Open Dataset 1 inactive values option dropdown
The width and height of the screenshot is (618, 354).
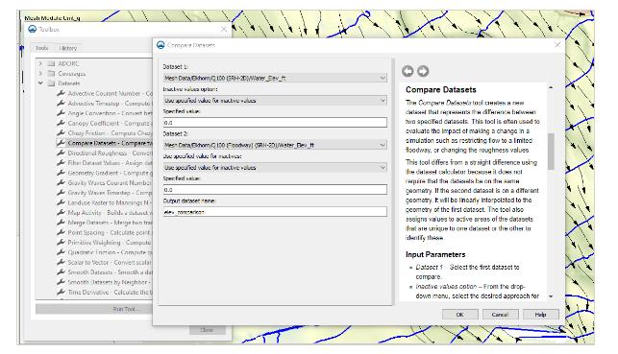(x=275, y=101)
